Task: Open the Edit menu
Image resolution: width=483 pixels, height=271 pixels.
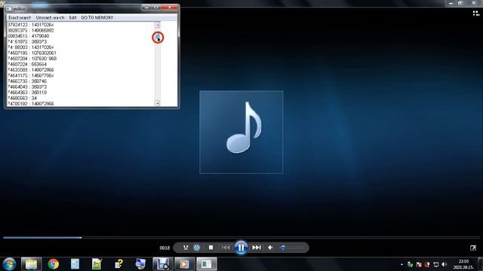Action: pyautogui.click(x=72, y=17)
